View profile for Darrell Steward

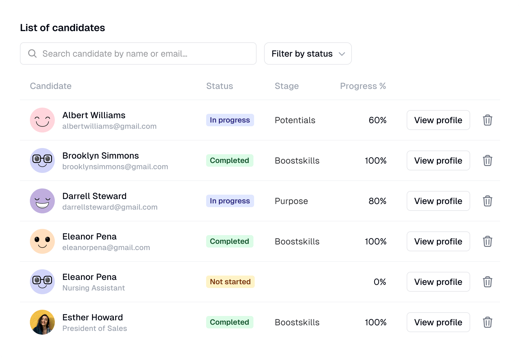pos(438,201)
